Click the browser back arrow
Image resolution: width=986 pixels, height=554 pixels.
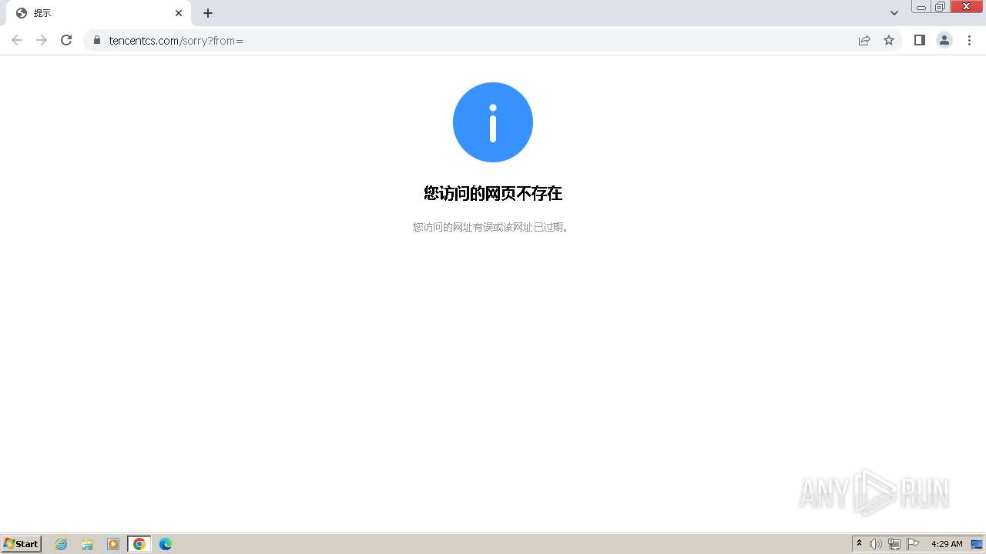[17, 40]
